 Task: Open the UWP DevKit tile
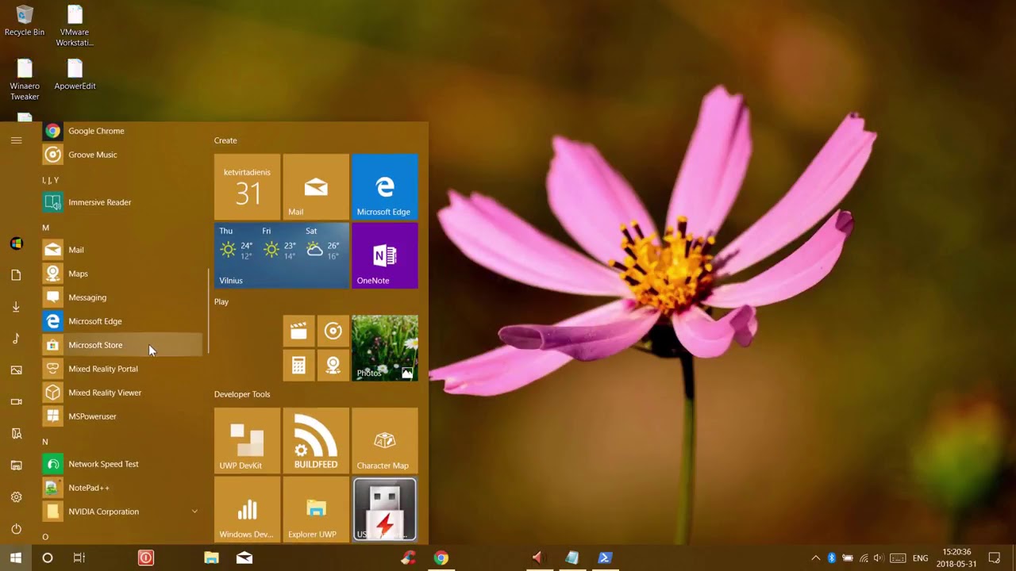(247, 441)
